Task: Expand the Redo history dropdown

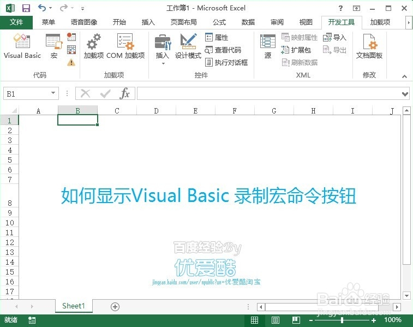Action: point(72,8)
